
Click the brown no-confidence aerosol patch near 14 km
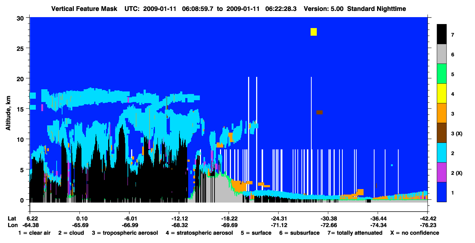319,112
